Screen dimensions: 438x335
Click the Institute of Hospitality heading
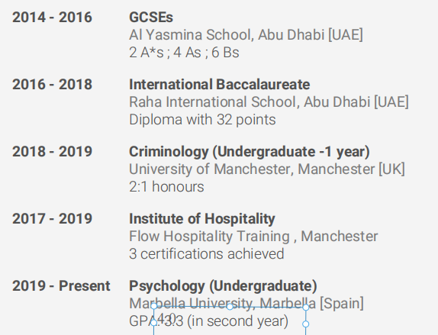pyautogui.click(x=202, y=219)
